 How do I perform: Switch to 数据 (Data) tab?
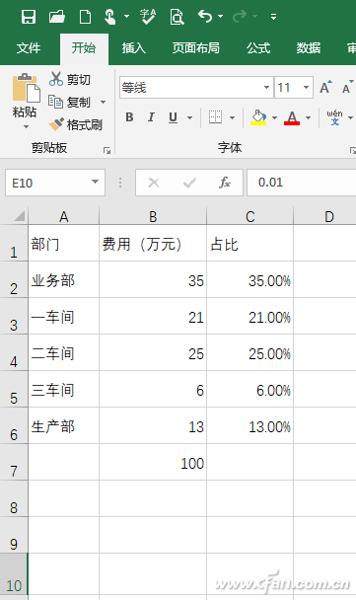[309, 47]
